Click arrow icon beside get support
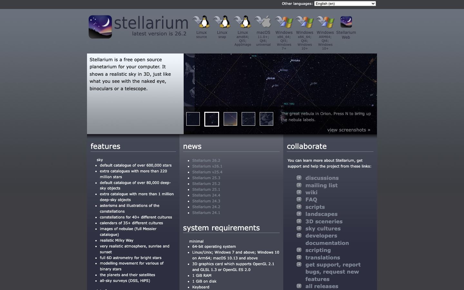 (x=299, y=264)
